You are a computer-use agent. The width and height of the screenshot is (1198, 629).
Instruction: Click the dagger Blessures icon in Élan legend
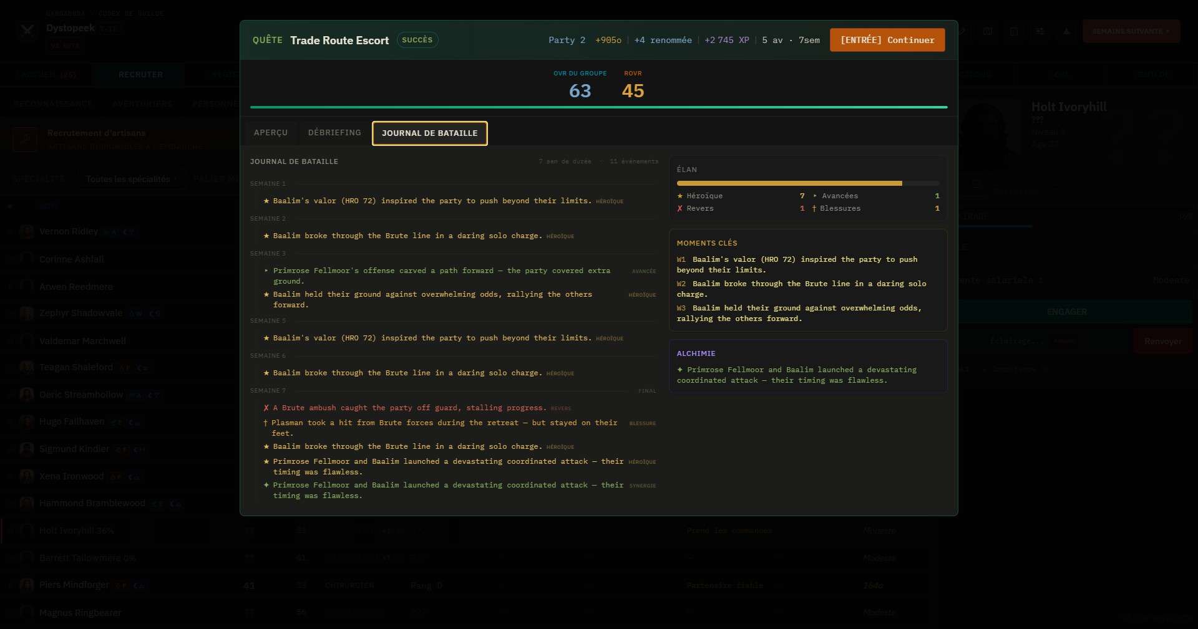tap(814, 208)
